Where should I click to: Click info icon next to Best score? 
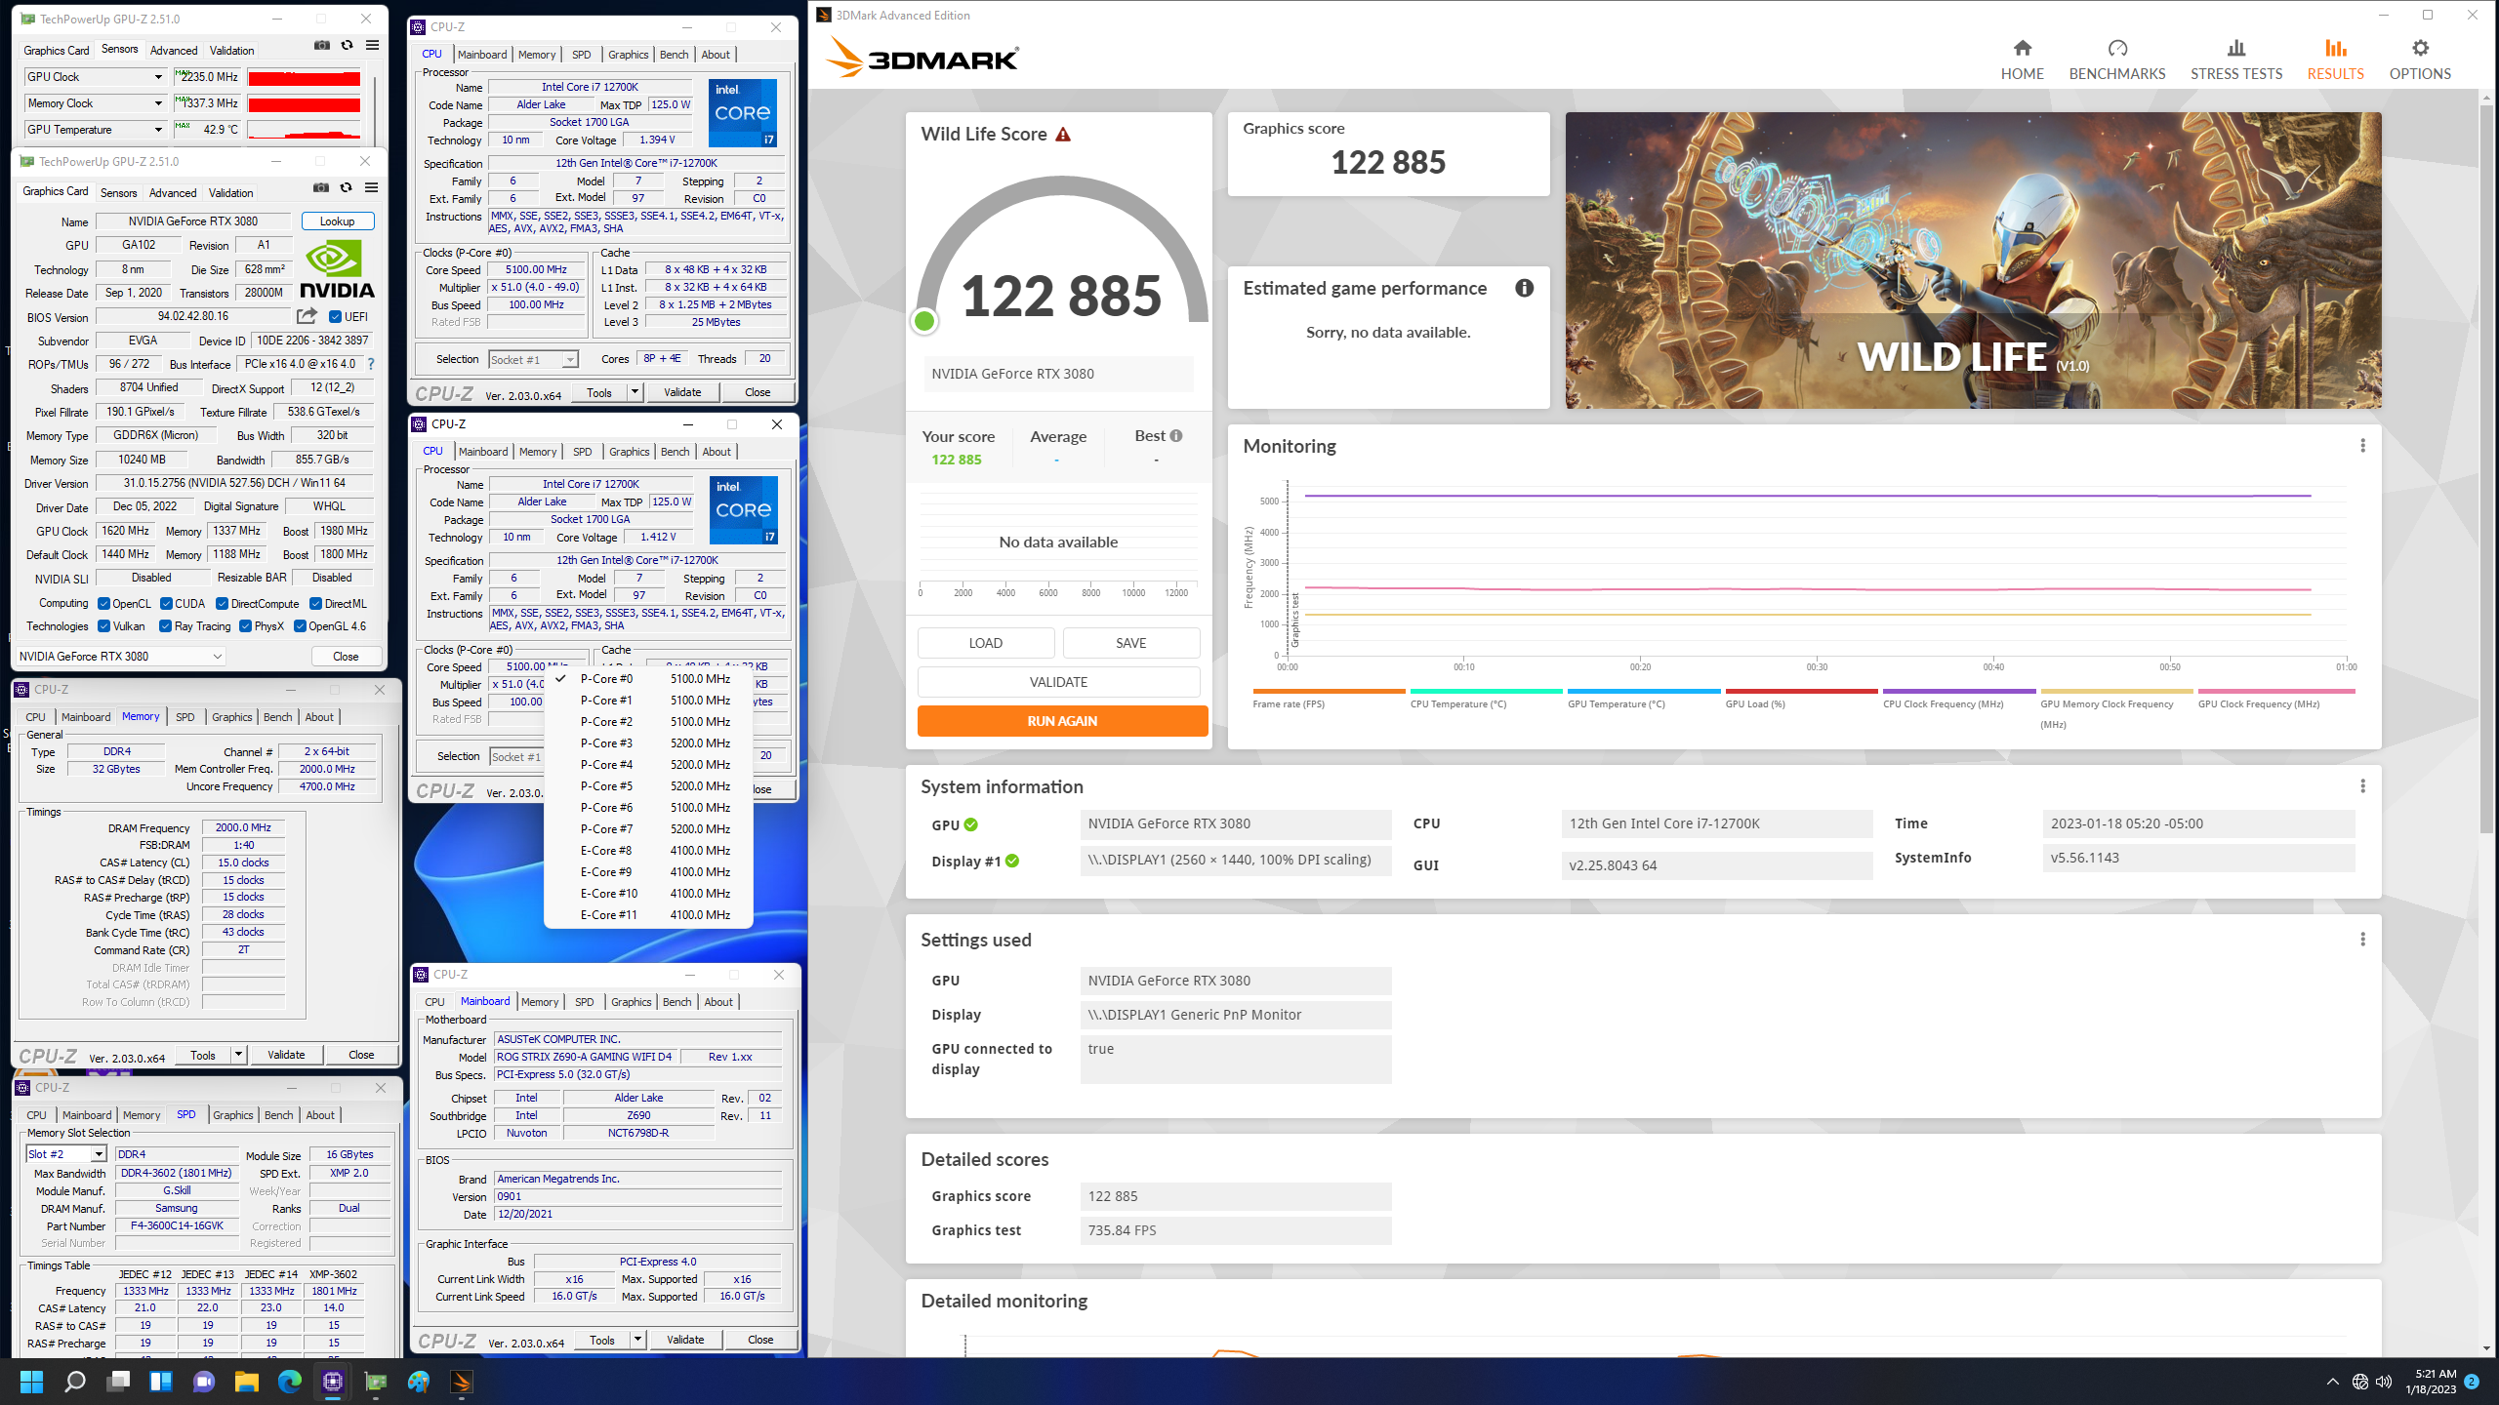(1176, 436)
